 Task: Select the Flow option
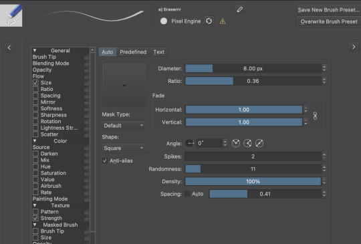tap(38, 76)
